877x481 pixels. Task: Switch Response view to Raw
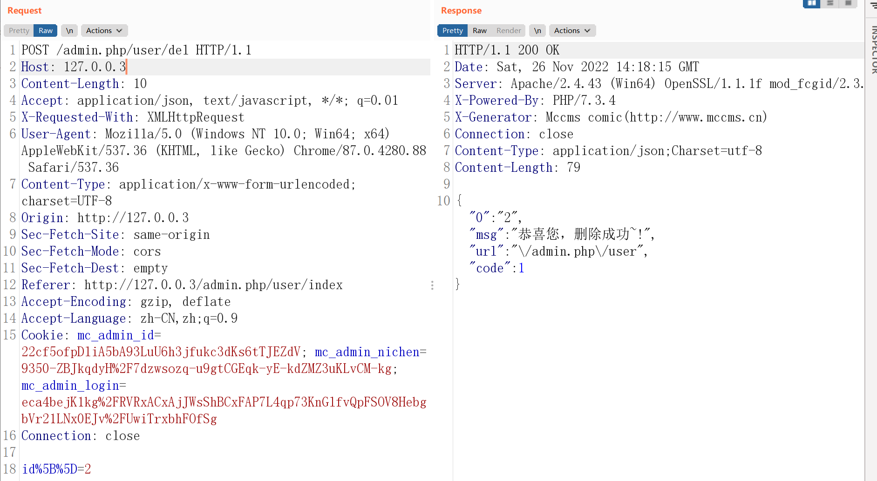tap(479, 30)
